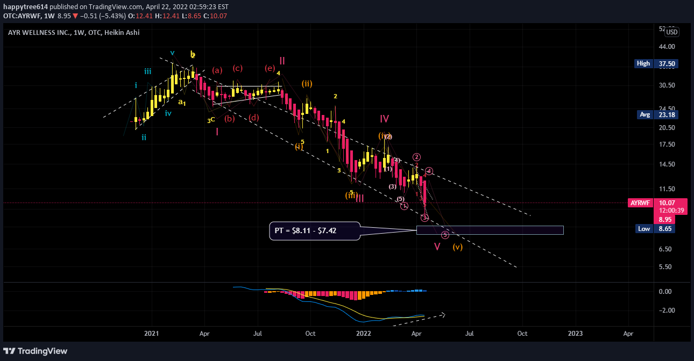Click the 0.00 indicator axis label
This screenshot has width=694, height=361.
665,292
